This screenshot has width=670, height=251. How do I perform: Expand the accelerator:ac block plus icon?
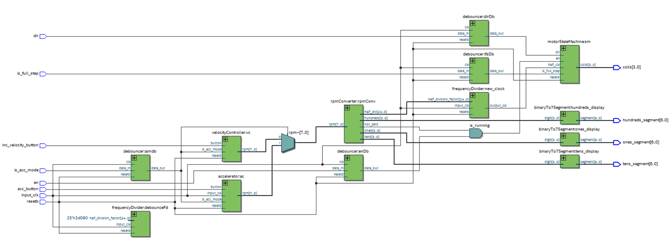(225, 183)
